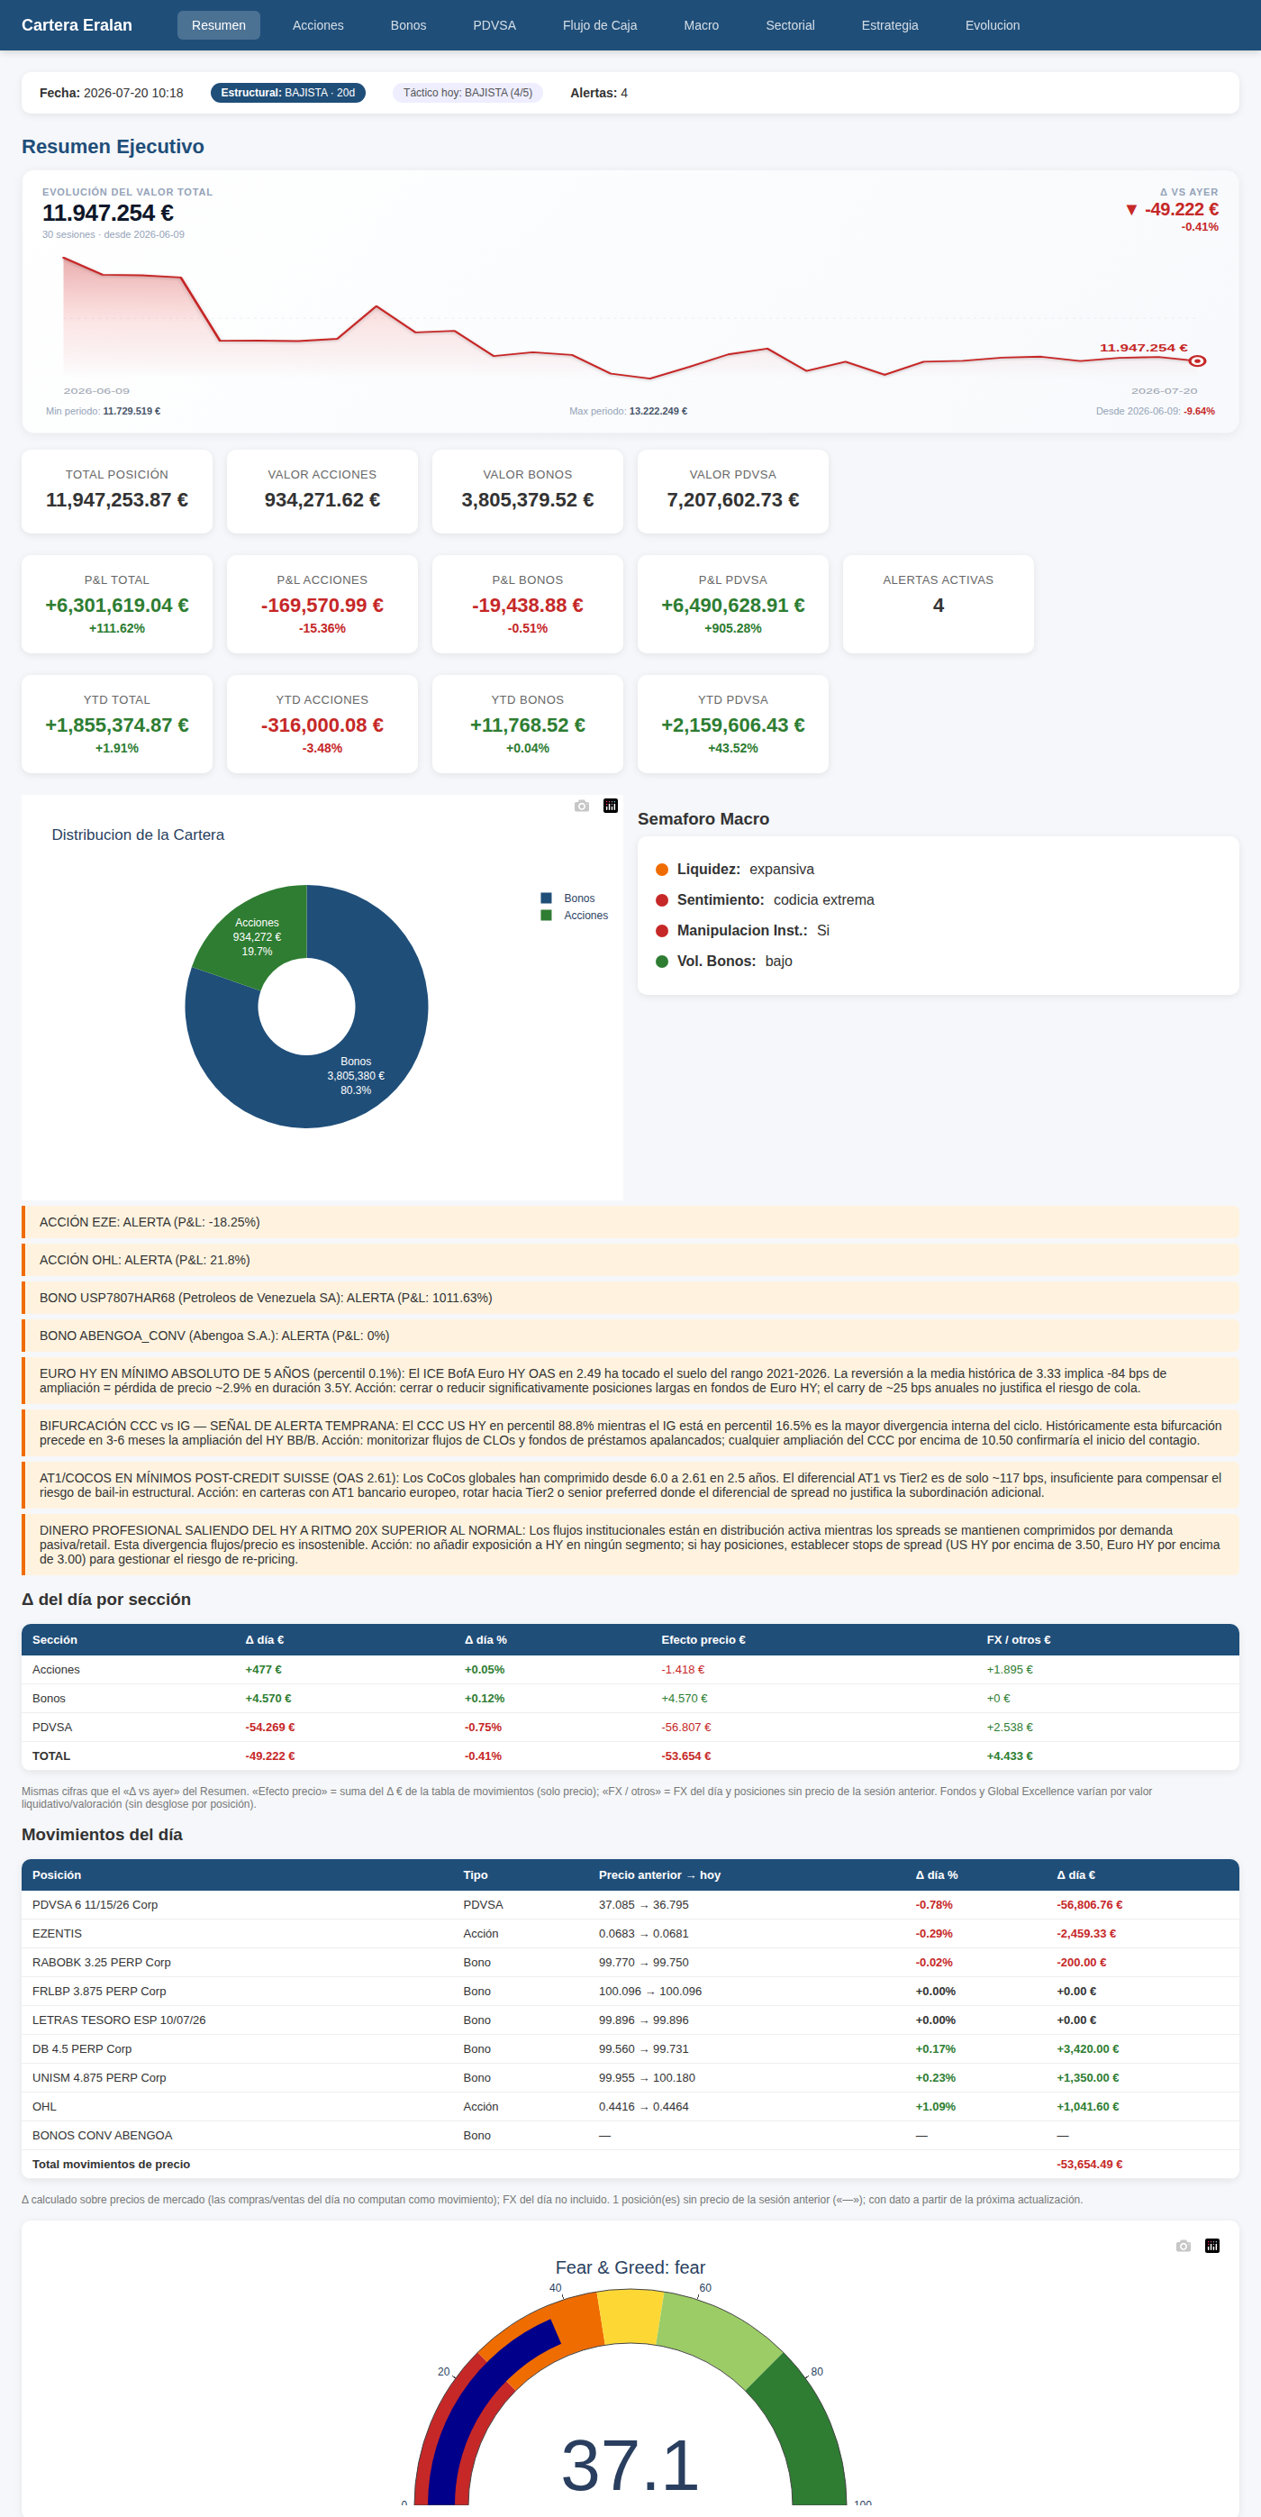Open the Evolucion tab
Screen dimensions: 1261x2517
tap(993, 25)
